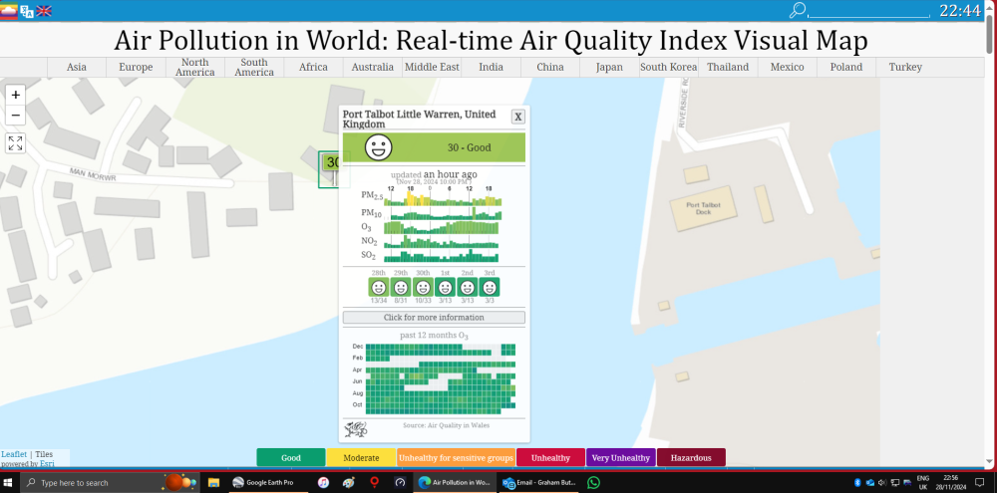The width and height of the screenshot is (997, 493).
Task: Select the 30th forecast day face
Action: [423, 287]
